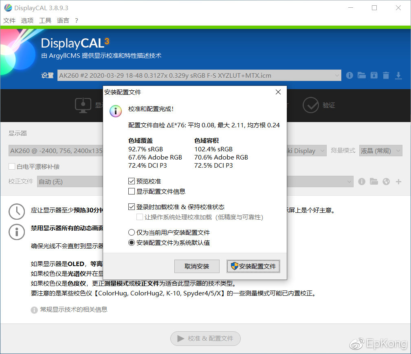Close the 安装配置文件 dialog
411x354 pixels.
(x=278, y=92)
